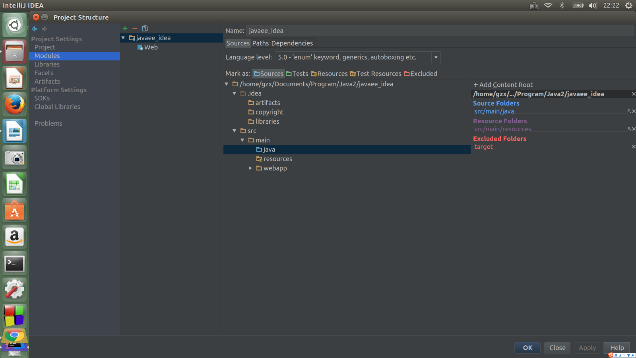Switch to the Paths tab
The height and width of the screenshot is (358, 636).
point(261,43)
